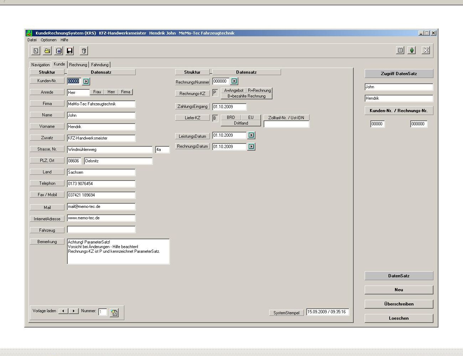
Task: Click the template settings icon beside Nummer
Action: pos(114,313)
